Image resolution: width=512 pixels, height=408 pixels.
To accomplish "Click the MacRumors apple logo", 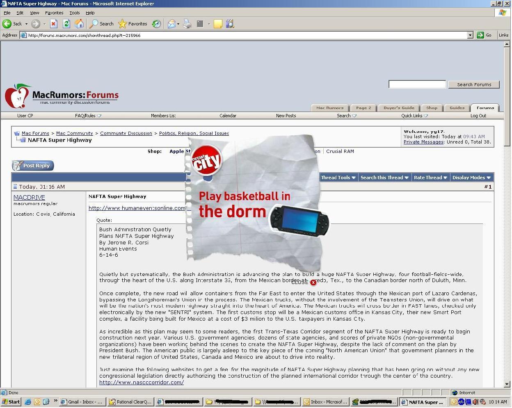I will click(x=17, y=96).
